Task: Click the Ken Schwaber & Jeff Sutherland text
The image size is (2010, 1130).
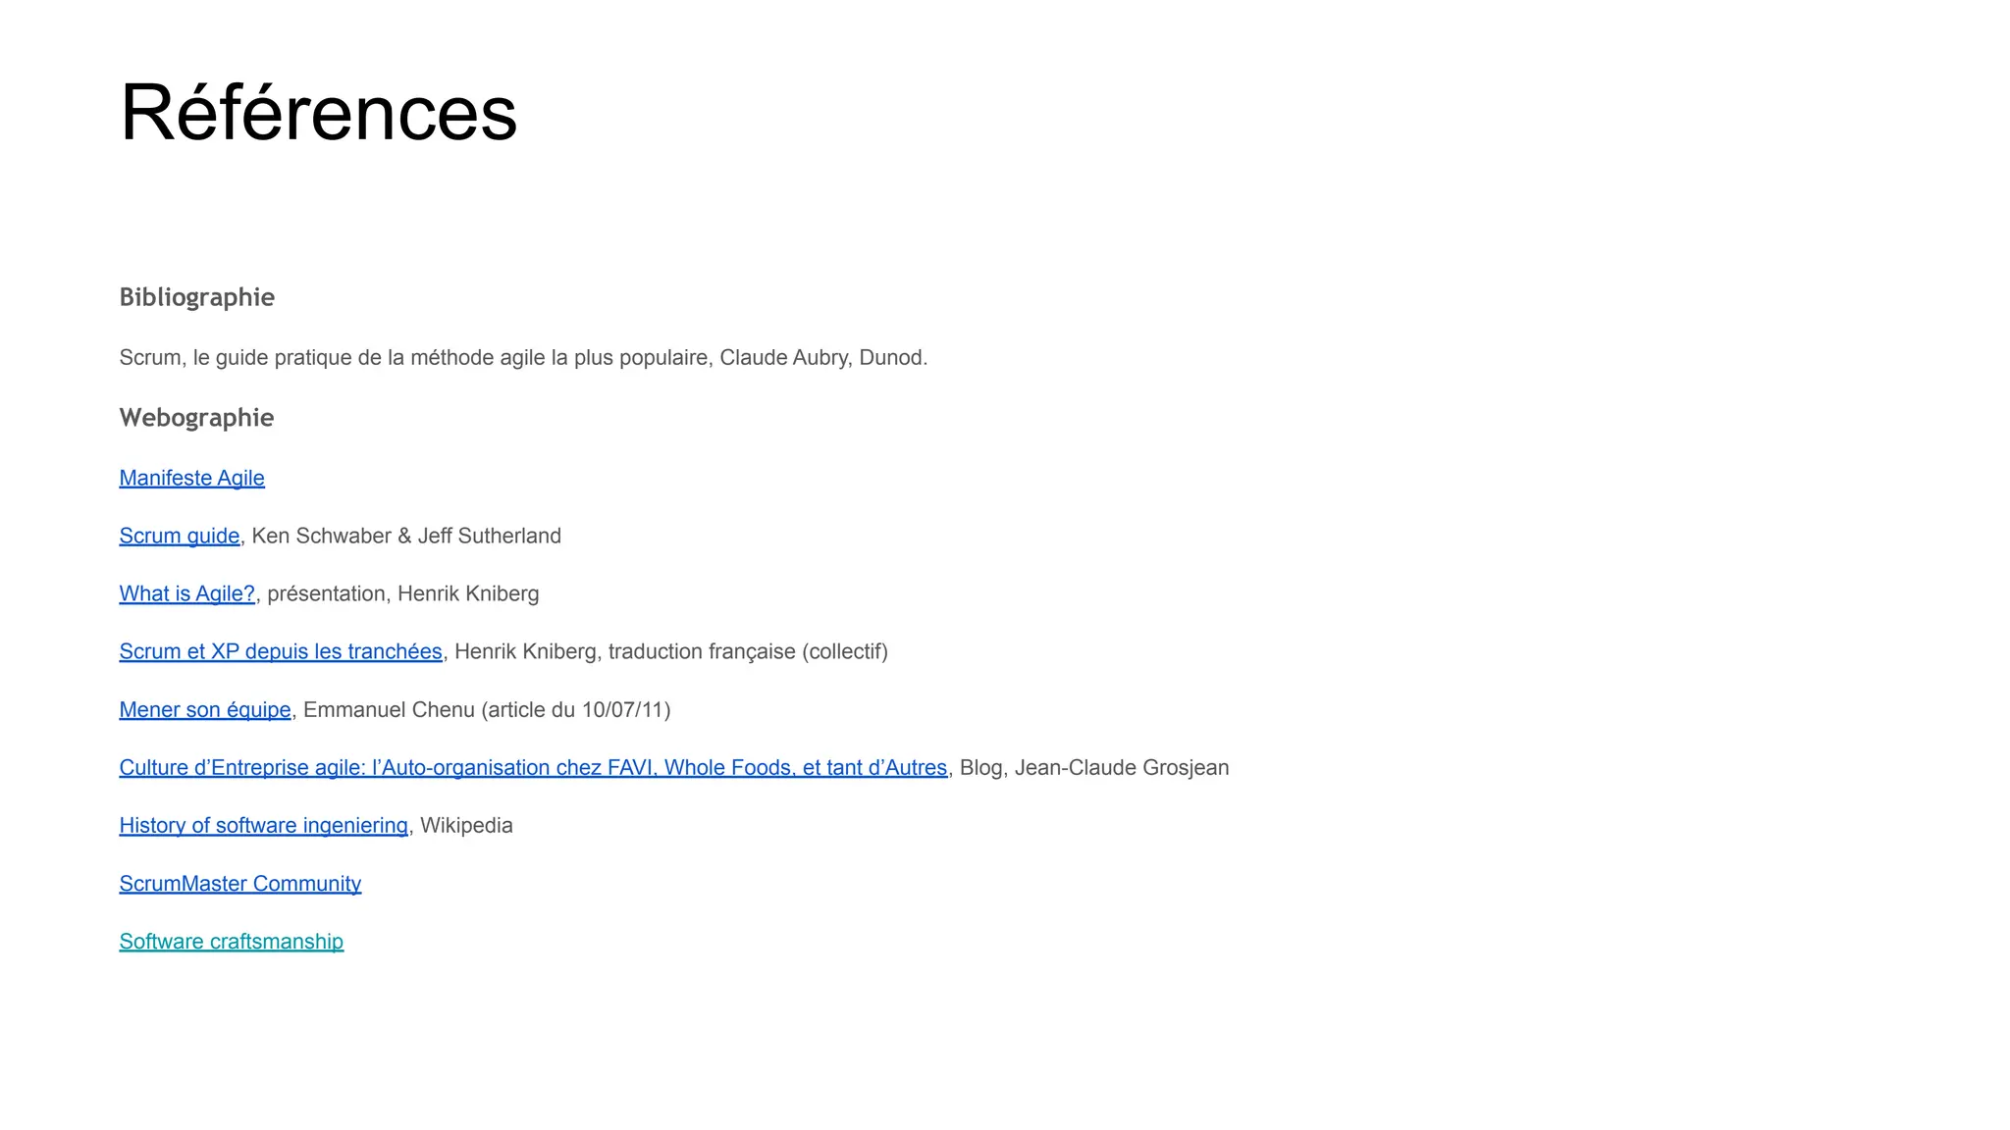Action: point(406,536)
